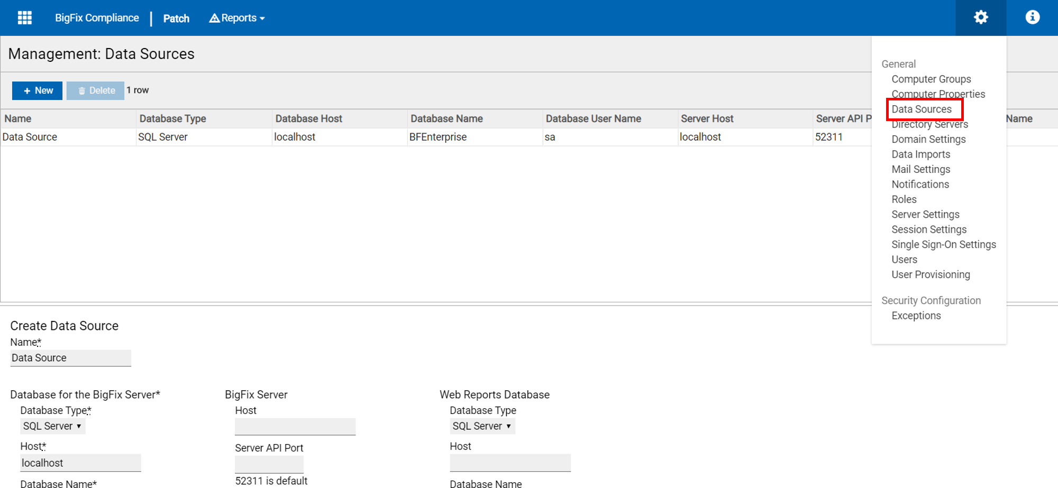The image size is (1058, 488).
Task: Choose Mail Settings menu entry
Action: click(920, 169)
